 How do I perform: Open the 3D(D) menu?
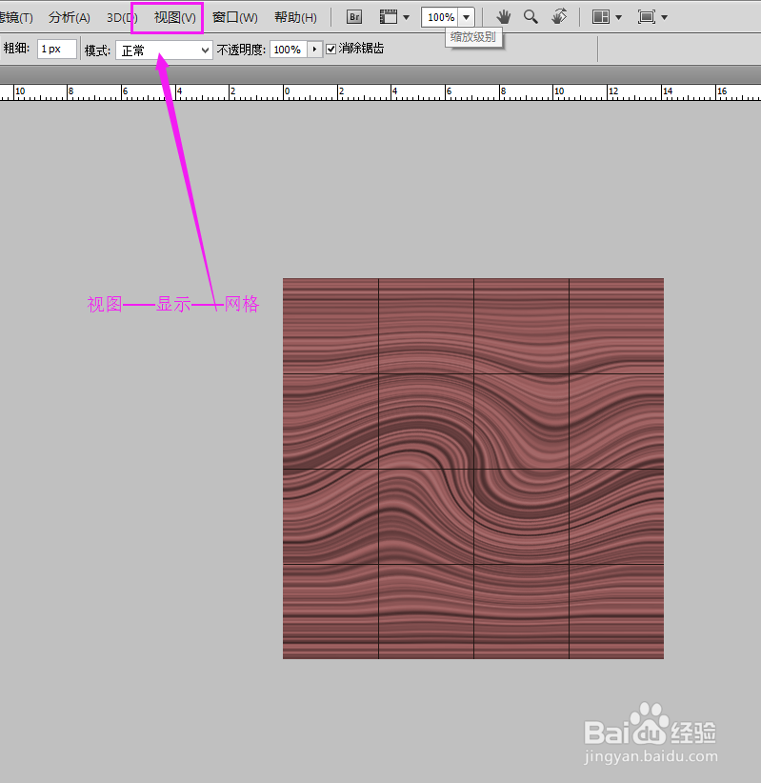pyautogui.click(x=122, y=17)
